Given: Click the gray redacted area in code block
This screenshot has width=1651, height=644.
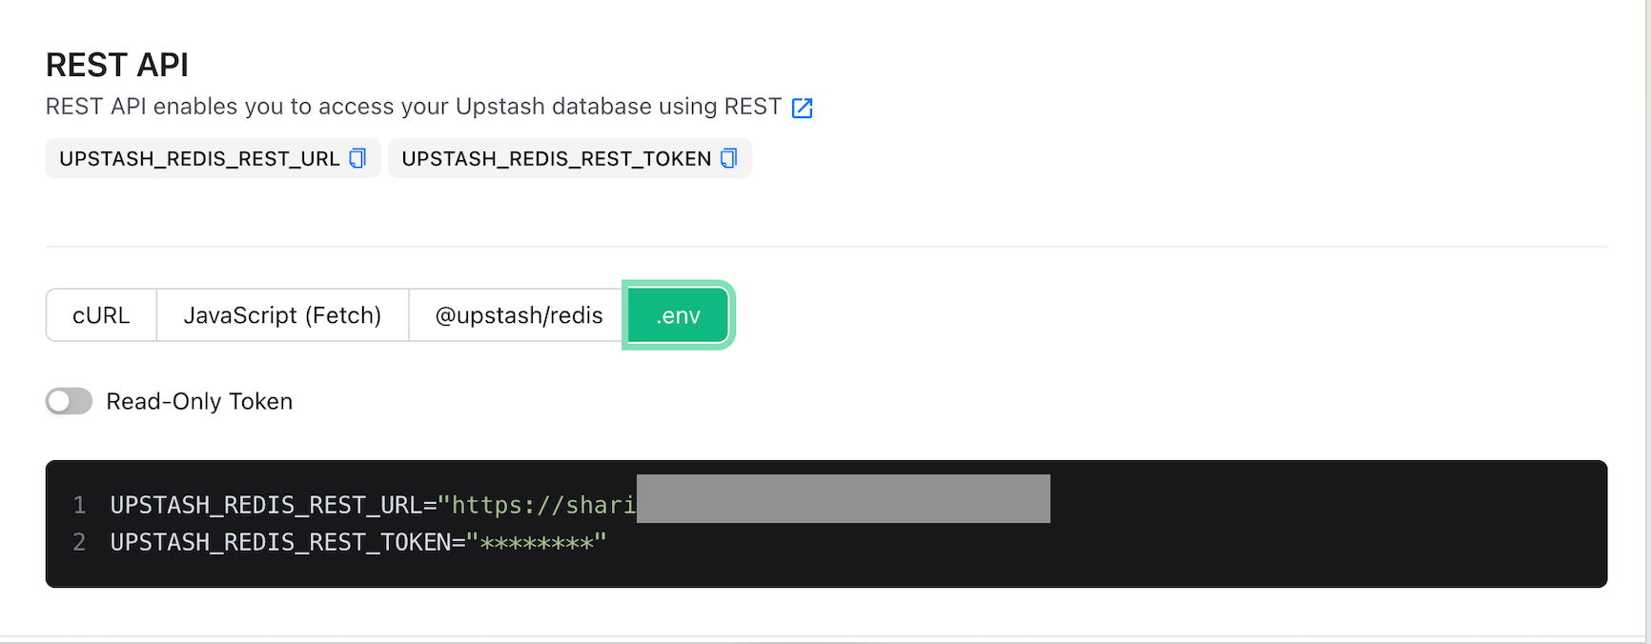Looking at the screenshot, I should (x=843, y=498).
